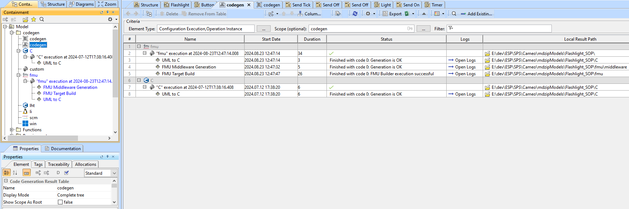Click the pin icon on Containment panel
This screenshot has width=629, height=209.
coord(108,12)
